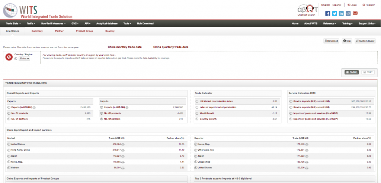Click info icon for Index of export market penetration
Image resolution: width=381 pixels, height=183 pixels.
click(197, 107)
